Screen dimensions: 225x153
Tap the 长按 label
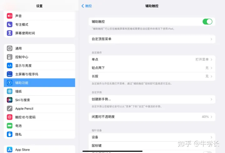pos(95,76)
